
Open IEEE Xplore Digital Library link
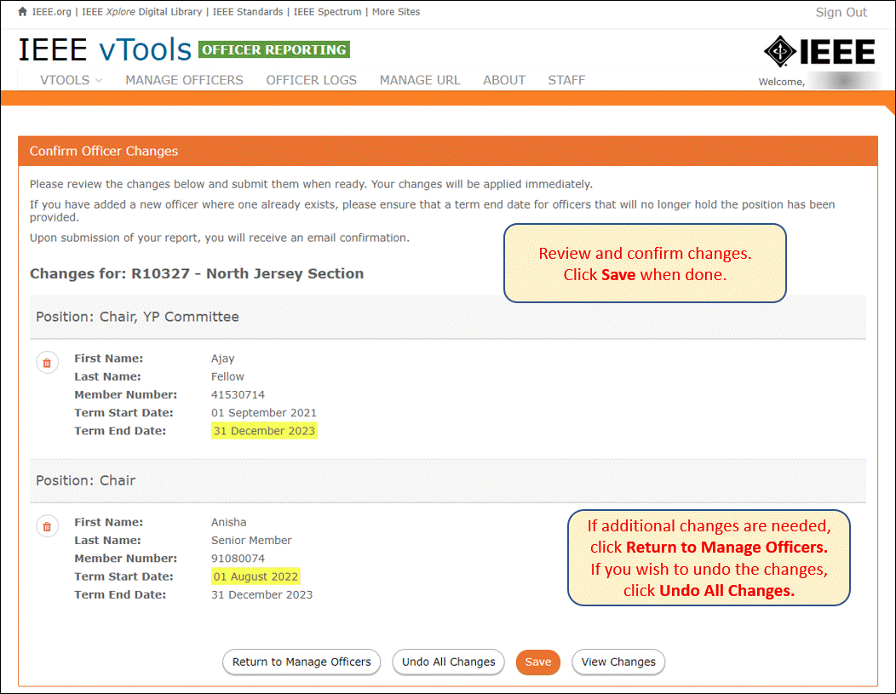tap(141, 11)
